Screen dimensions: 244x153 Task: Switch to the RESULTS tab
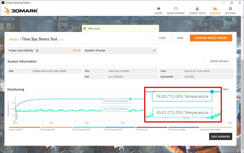[x=215, y=10]
